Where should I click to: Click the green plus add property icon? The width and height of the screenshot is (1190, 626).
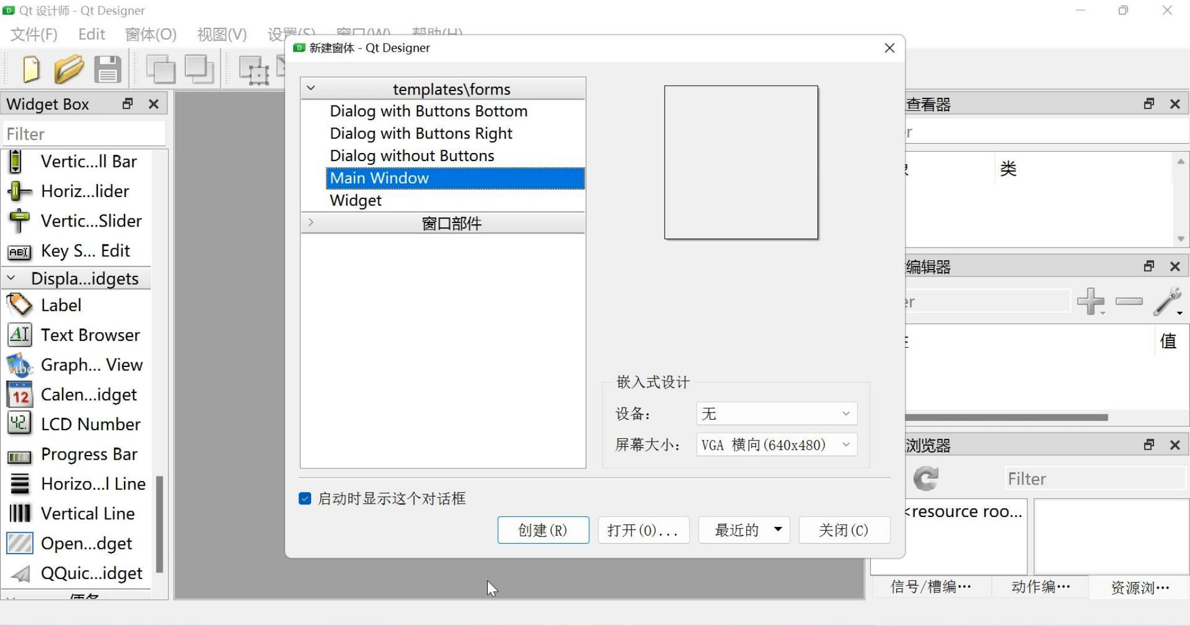pyautogui.click(x=1090, y=301)
